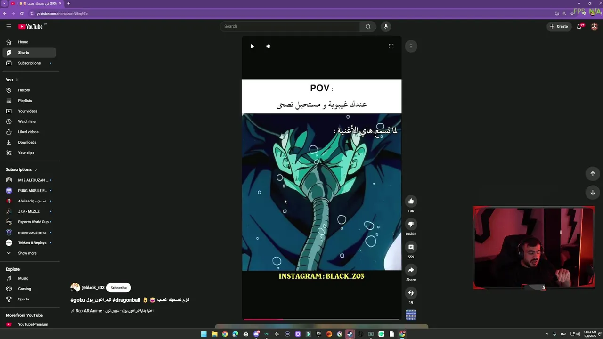
Task: Open the YouTube guide hamburger menu
Action: coord(8,26)
